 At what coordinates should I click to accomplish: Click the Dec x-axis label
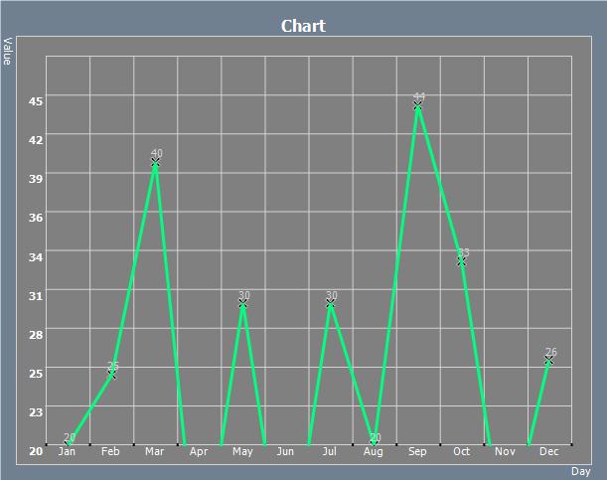[x=549, y=451]
